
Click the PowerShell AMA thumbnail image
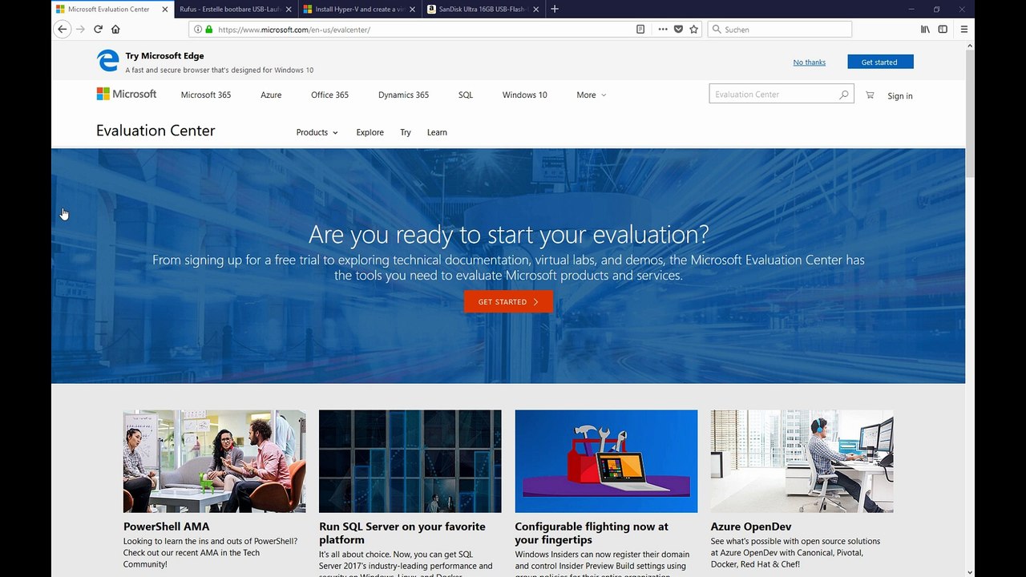[214, 461]
